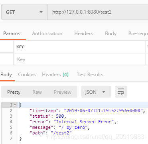
Task: Open the request Body tab
Action: tap(111, 34)
